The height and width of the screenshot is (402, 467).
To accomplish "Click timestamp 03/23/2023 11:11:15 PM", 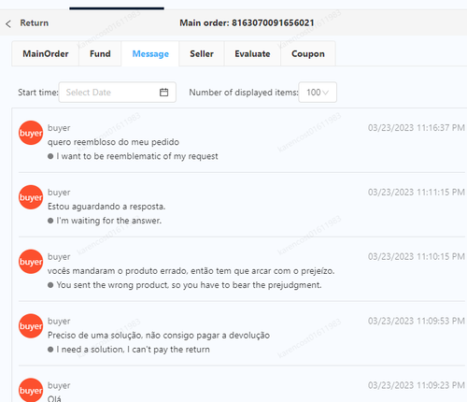I will [x=417, y=193].
